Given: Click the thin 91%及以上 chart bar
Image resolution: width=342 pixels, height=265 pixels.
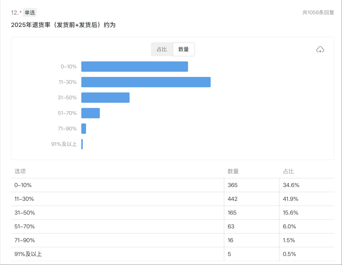Looking at the screenshot, I should coord(82,144).
